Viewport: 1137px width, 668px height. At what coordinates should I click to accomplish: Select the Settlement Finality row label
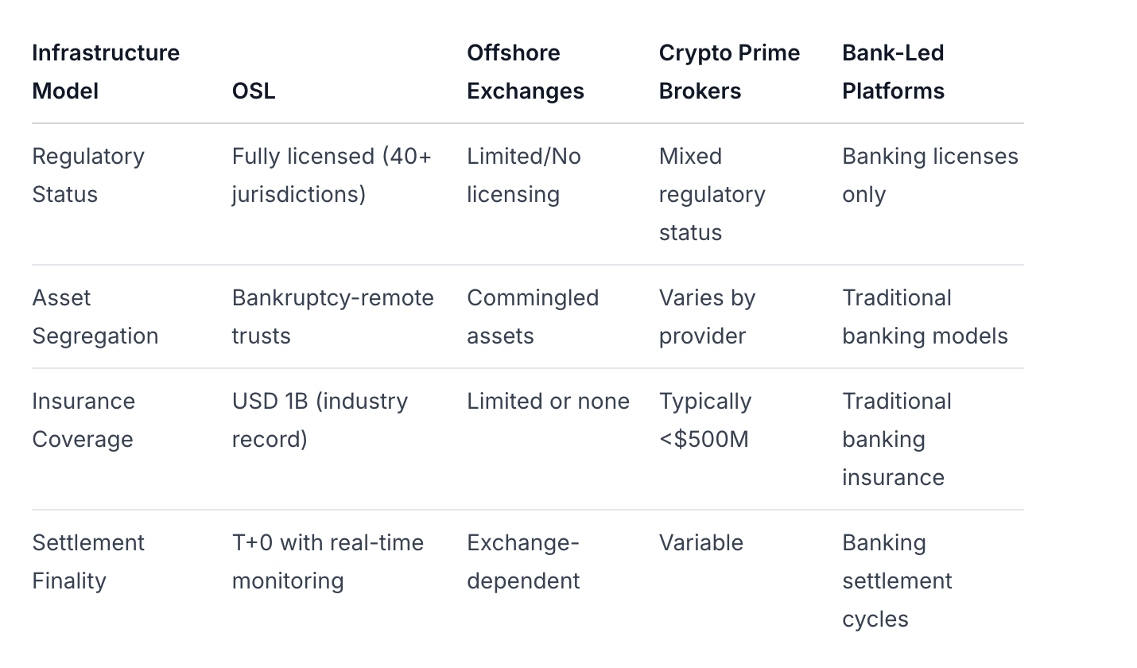click(88, 561)
